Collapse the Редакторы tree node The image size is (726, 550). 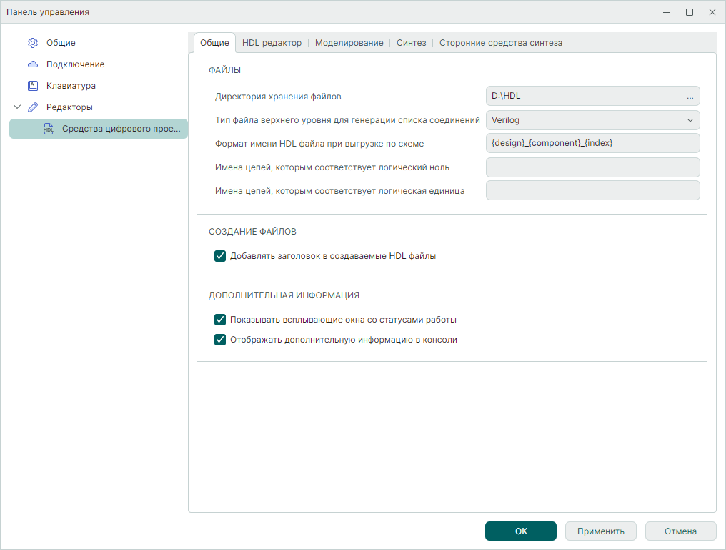pyautogui.click(x=17, y=107)
